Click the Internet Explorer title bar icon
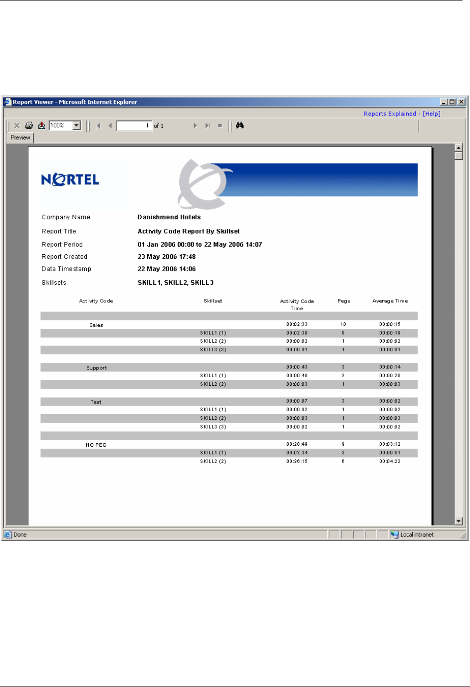The image size is (470, 687). (8, 102)
